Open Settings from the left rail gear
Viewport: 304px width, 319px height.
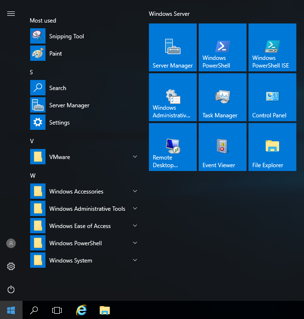11,266
